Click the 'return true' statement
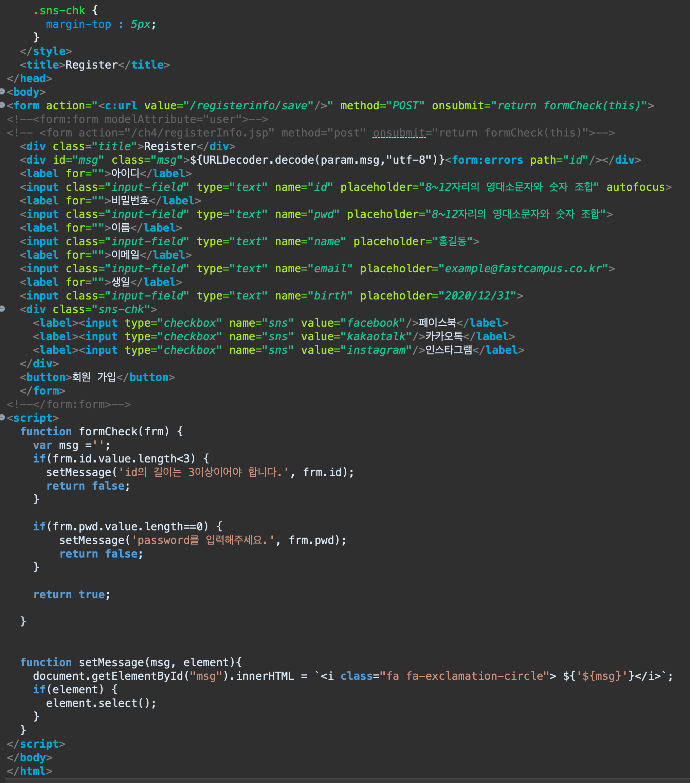This screenshot has height=783, width=690. tap(71, 595)
